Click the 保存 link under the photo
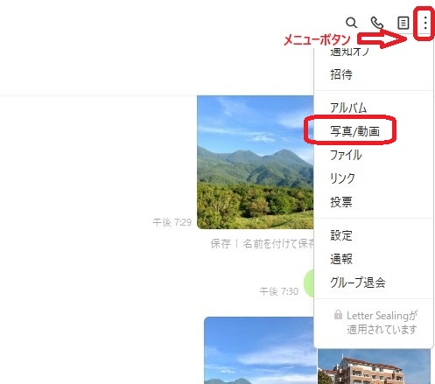Viewport: 435px width, 384px height. (x=221, y=244)
